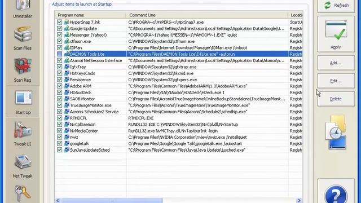Click the AdobeARM.exe command line cell
This screenshot has height=203, width=361.
(188, 86)
